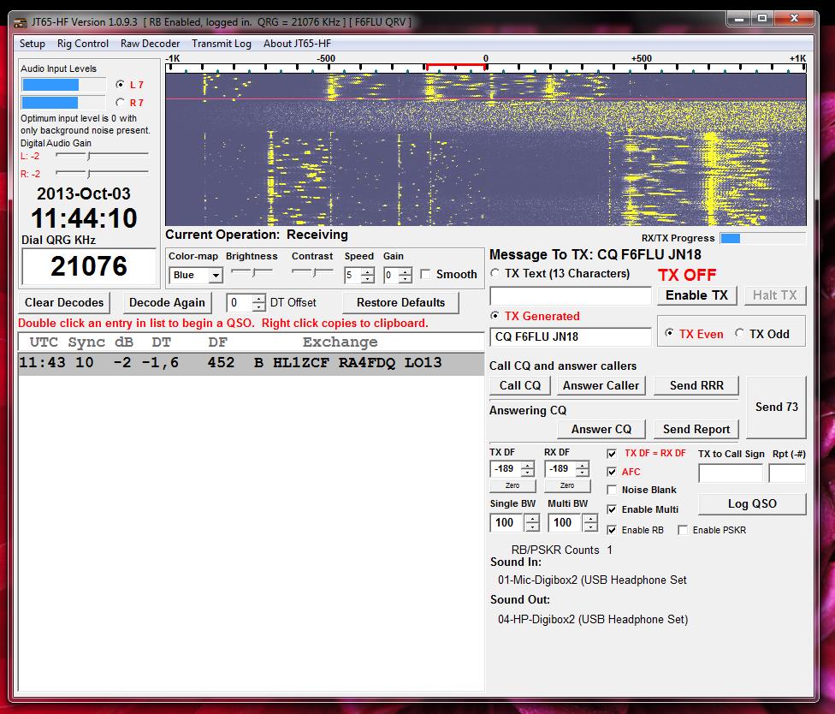Image resolution: width=835 pixels, height=714 pixels.
Task: Click the Dial QRG KHz field showing 21076
Action: click(x=88, y=266)
